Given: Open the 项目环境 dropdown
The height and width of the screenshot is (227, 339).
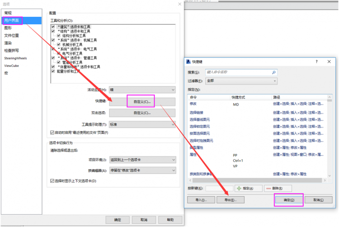Looking at the screenshot, I should point(143,160).
